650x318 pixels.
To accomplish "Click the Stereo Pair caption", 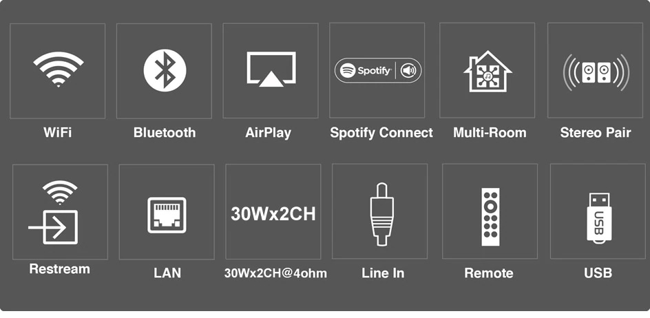I will (x=596, y=133).
